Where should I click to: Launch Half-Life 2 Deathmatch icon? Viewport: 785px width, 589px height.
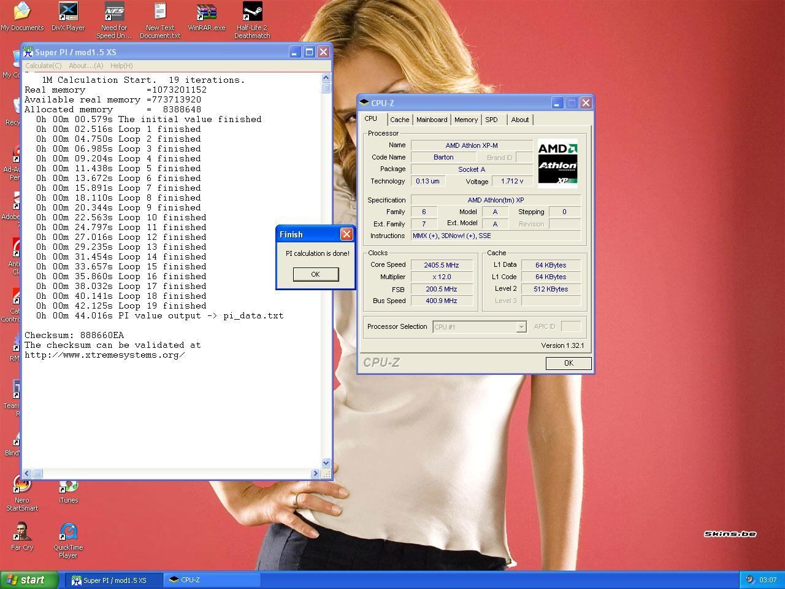pos(252,20)
